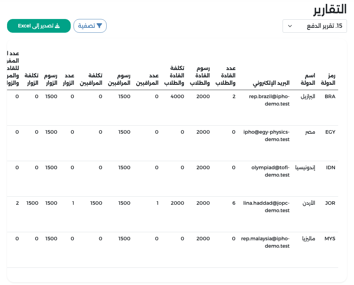
Task: Click the visitors fee 1500 in MYS row
Action: (x=51, y=239)
